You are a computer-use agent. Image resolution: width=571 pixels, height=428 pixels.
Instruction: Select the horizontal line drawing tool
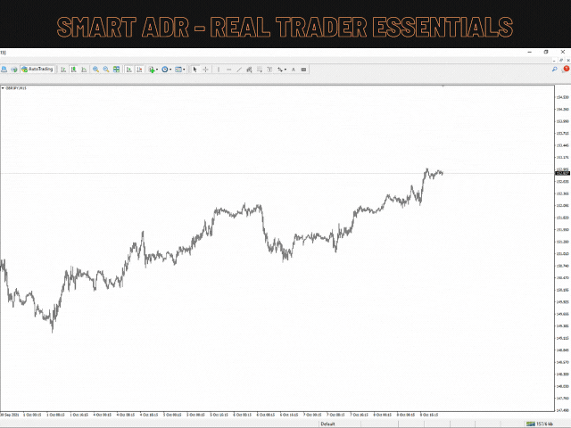[x=228, y=70]
